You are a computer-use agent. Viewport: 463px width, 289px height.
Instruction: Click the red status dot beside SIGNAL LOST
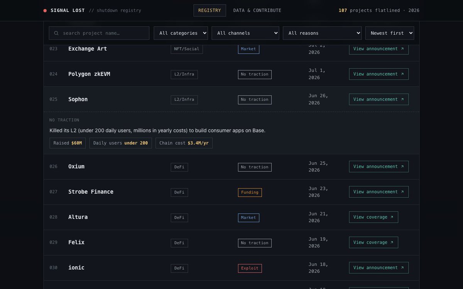(x=45, y=10)
